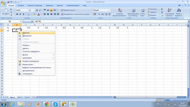
Task: Increase indent in alignment group
Action: [58, 14]
